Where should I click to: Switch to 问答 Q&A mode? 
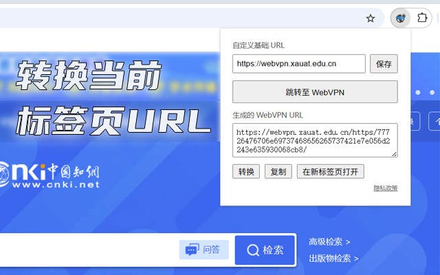click(204, 250)
